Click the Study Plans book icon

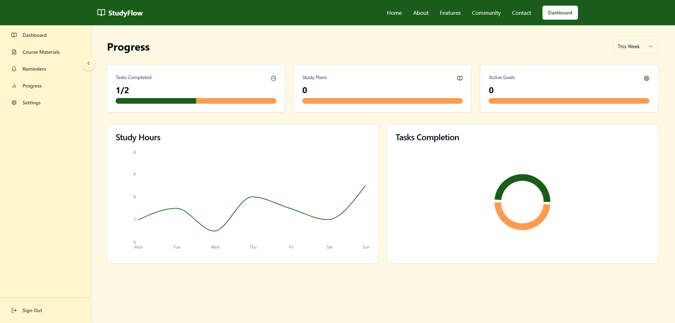[460, 78]
